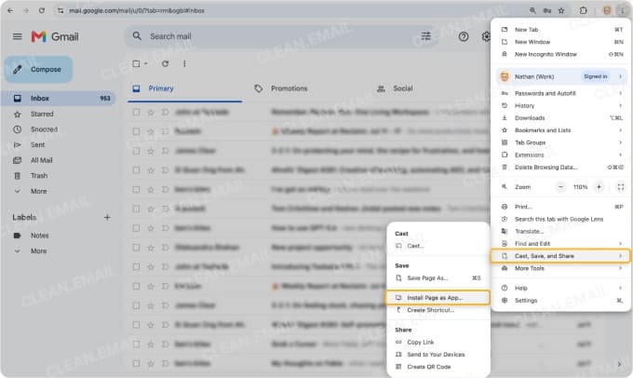Open the Extensions puzzle icon in browser toolbar
633x378 pixels.
[x=583, y=10]
